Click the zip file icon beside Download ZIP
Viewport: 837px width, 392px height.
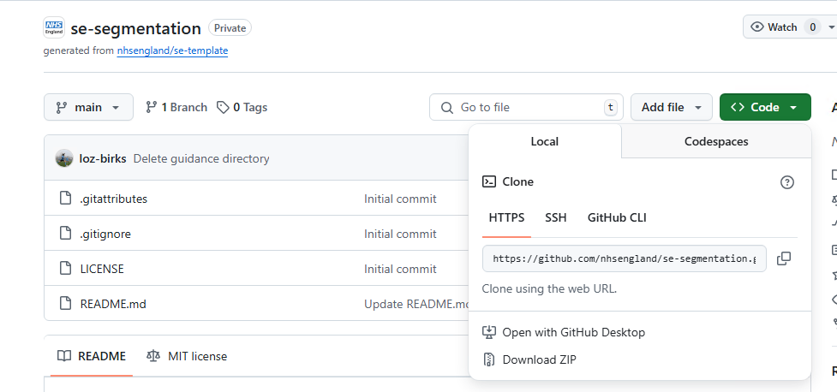489,359
